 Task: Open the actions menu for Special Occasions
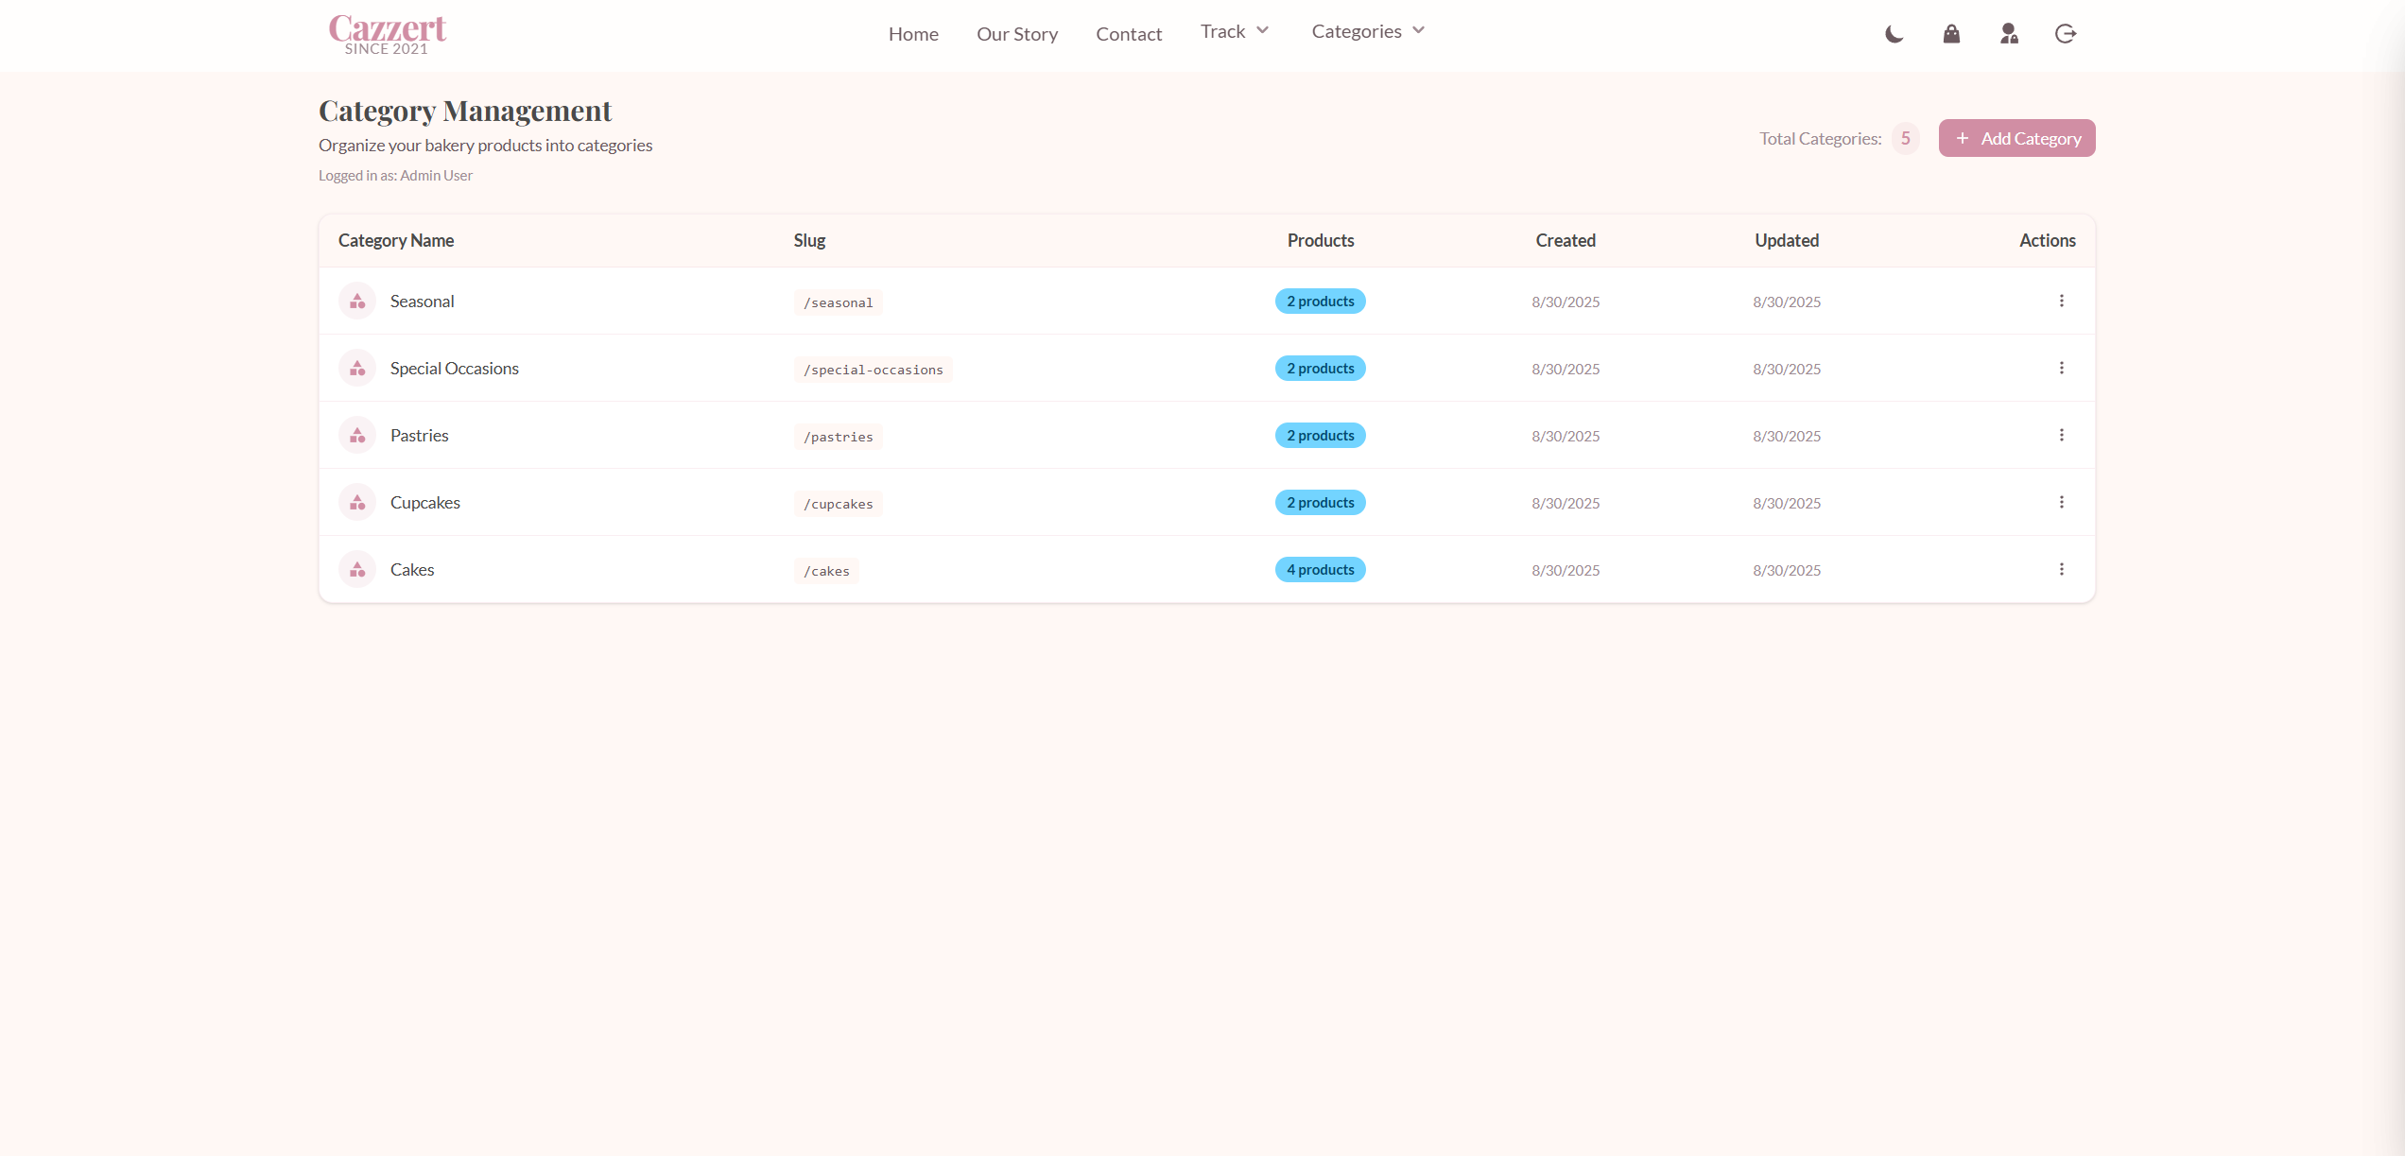2062,368
